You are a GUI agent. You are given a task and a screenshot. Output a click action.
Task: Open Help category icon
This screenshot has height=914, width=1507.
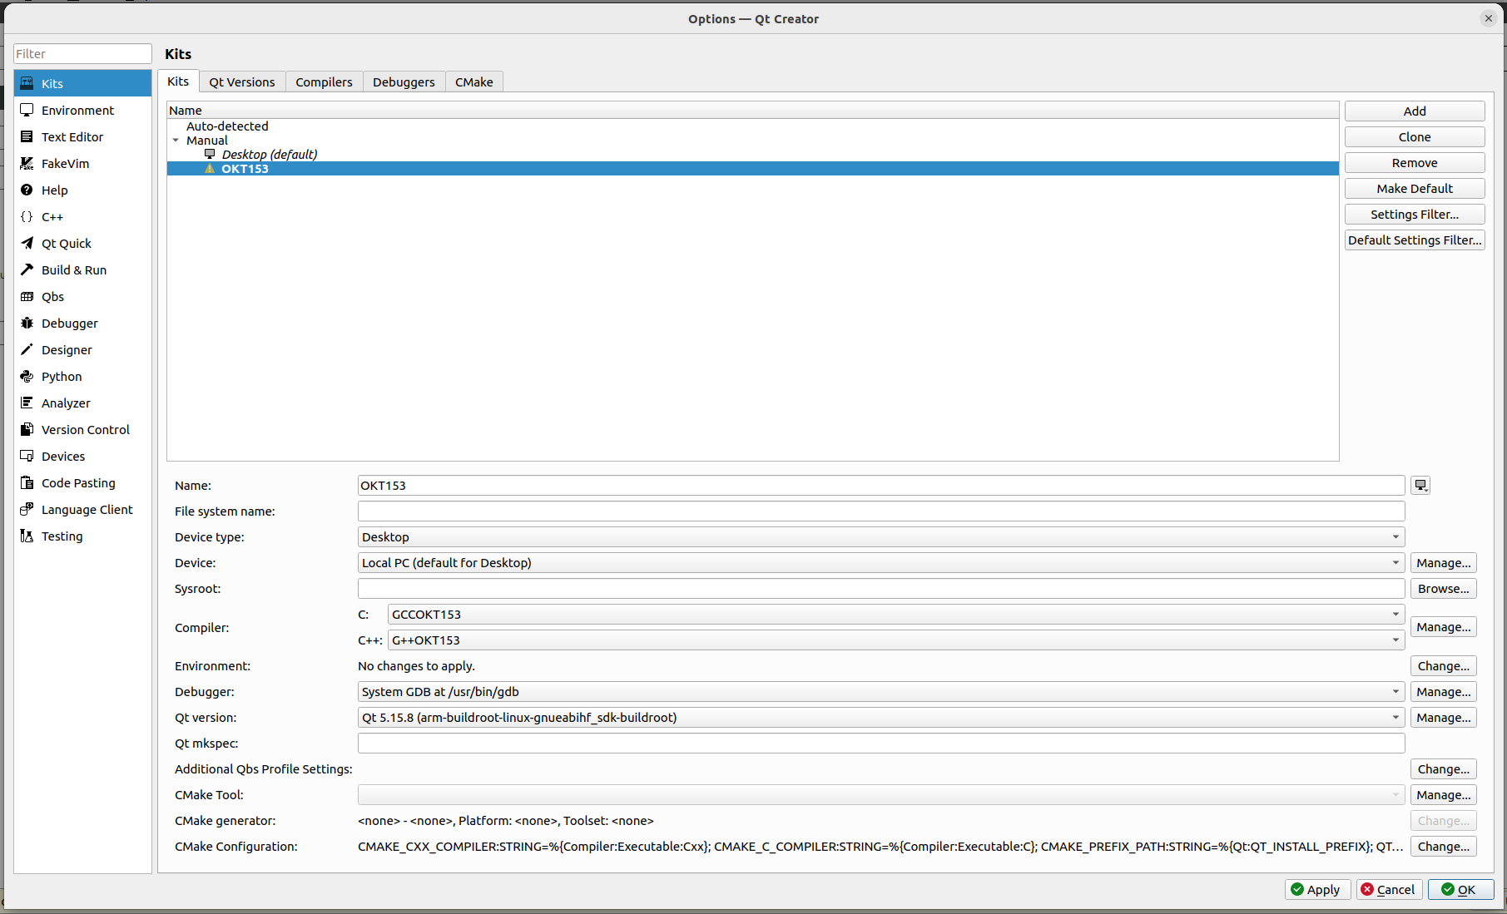[27, 190]
